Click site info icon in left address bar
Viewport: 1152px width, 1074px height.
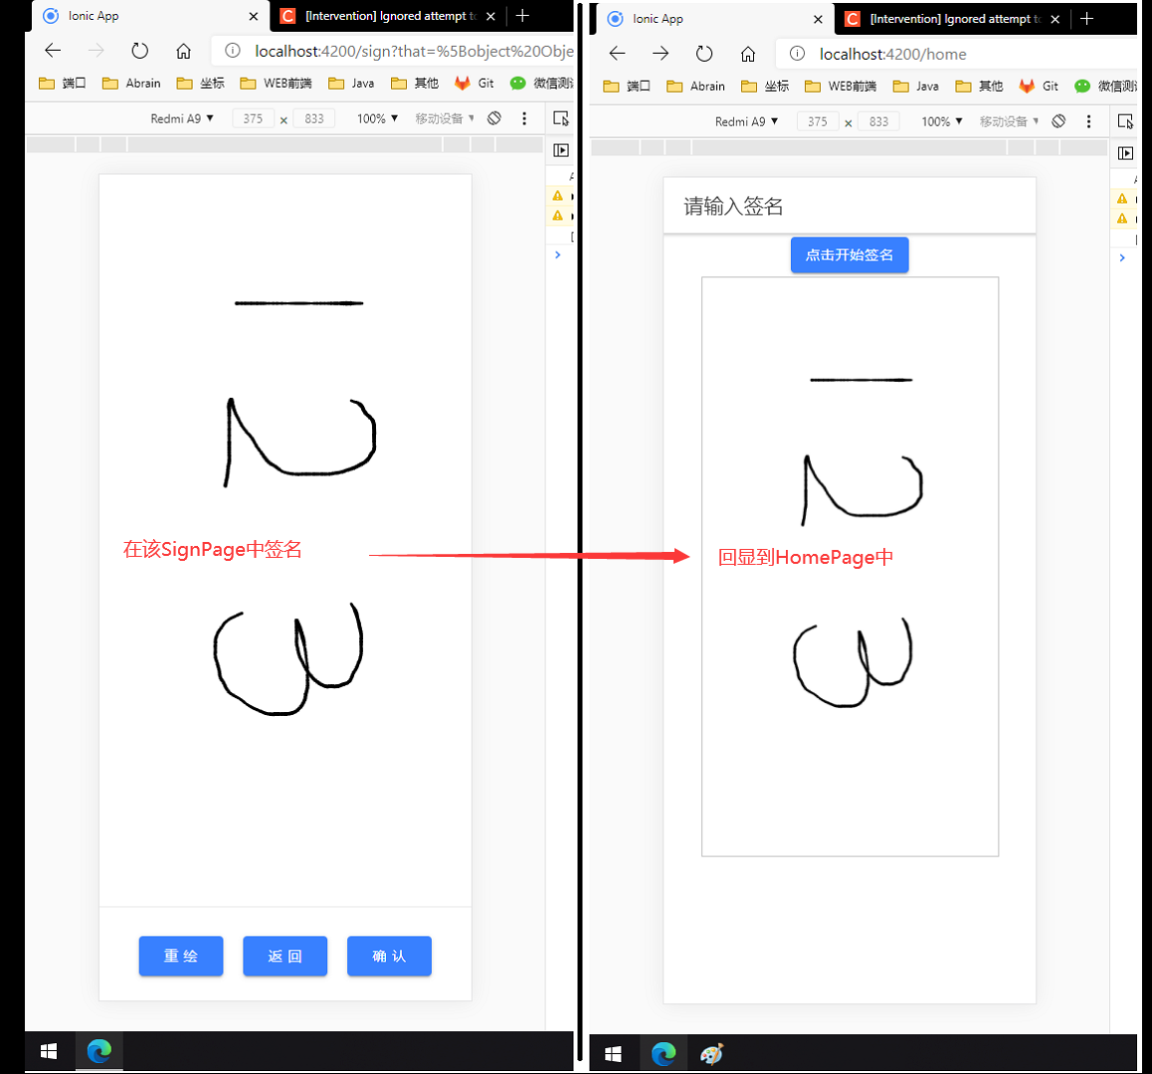pyautogui.click(x=232, y=51)
